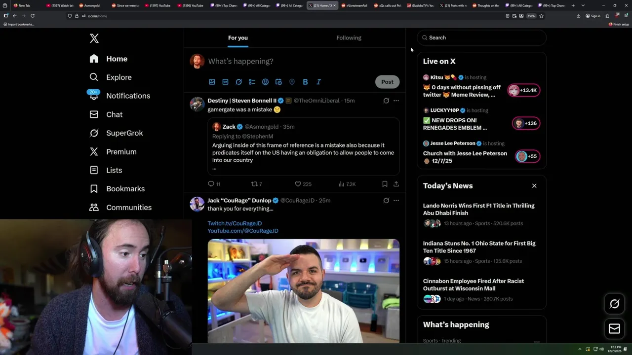Open SuperGrok in sidebar
The width and height of the screenshot is (632, 355).
pyautogui.click(x=117, y=133)
